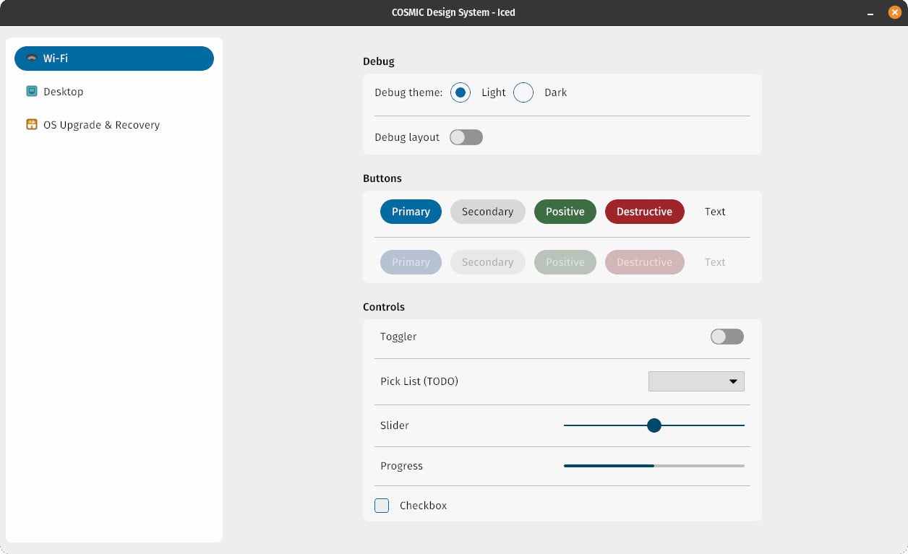Click the Wi-Fi icon in the sidebar
Viewport: 908px width, 554px height.
coord(32,59)
